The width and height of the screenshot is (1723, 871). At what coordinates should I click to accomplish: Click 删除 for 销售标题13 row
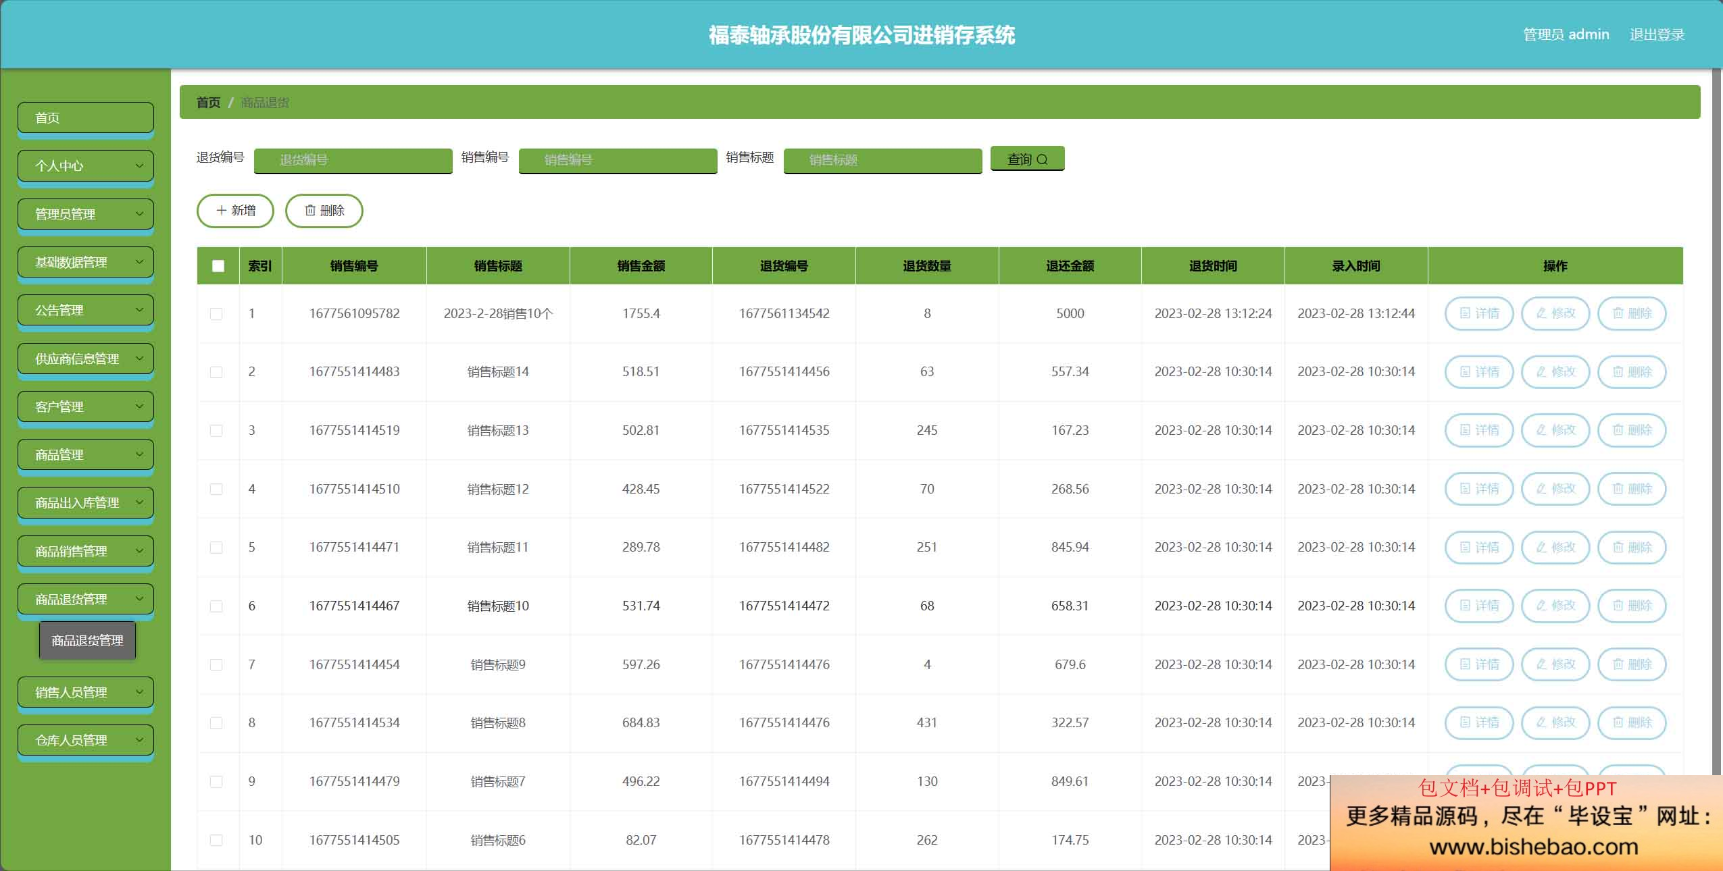pyautogui.click(x=1631, y=430)
